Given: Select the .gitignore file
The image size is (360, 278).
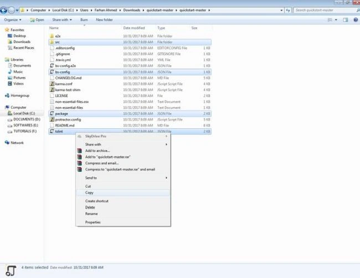Looking at the screenshot, I should 130,54.
